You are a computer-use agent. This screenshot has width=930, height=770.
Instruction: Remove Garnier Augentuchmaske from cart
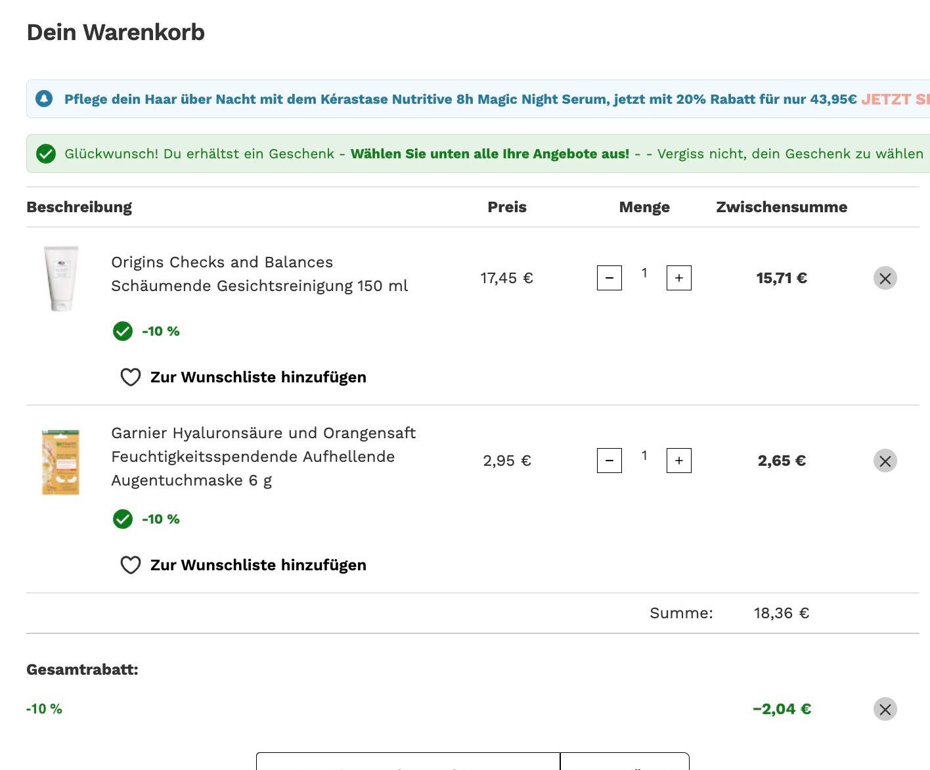(x=885, y=461)
